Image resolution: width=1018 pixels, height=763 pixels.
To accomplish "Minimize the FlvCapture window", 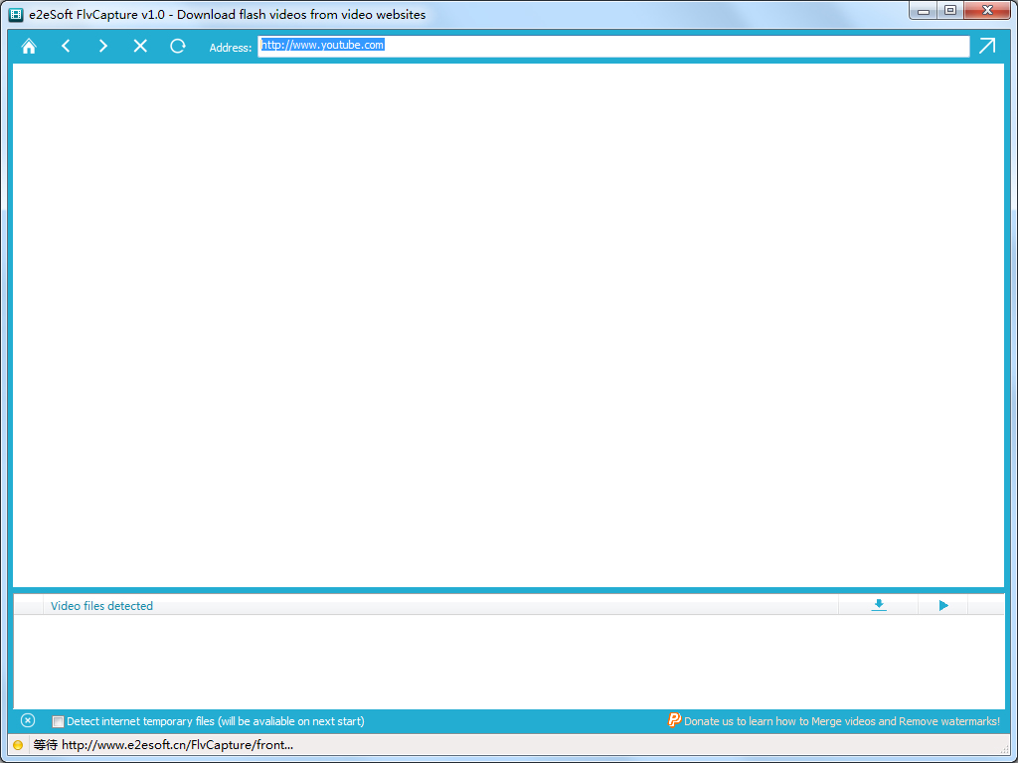I will tap(925, 11).
